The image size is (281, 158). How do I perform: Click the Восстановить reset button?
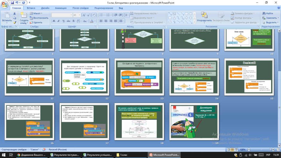point(39,18)
